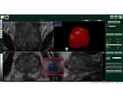Click the Modify volume button
This screenshot has height=98, width=123.
point(110,71)
